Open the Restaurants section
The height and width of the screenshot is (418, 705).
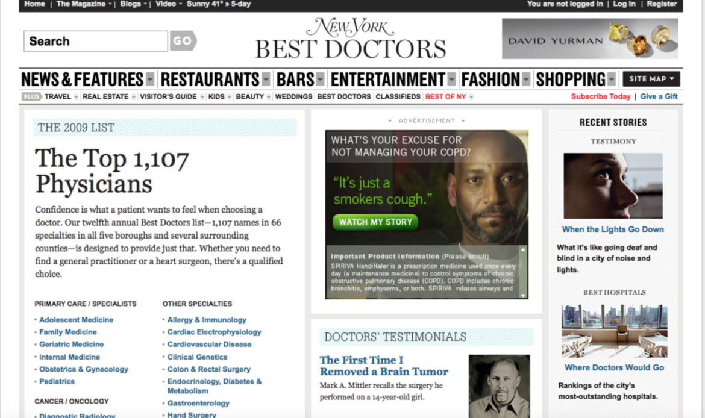210,80
